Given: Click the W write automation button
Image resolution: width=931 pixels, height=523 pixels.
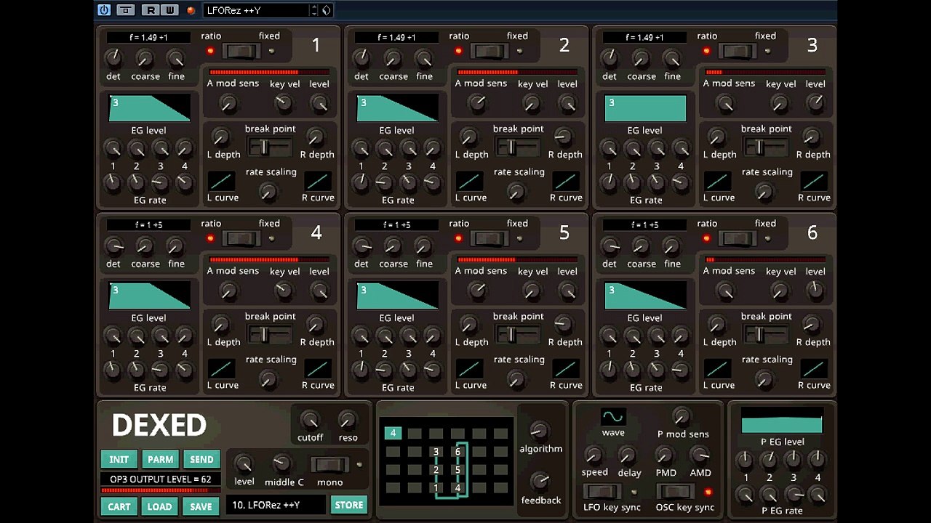Looking at the screenshot, I should (x=169, y=10).
